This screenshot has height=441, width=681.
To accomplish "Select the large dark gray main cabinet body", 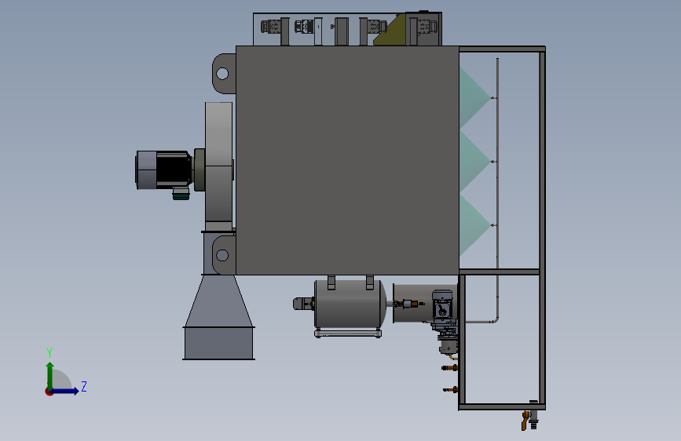I will (x=347, y=161).
